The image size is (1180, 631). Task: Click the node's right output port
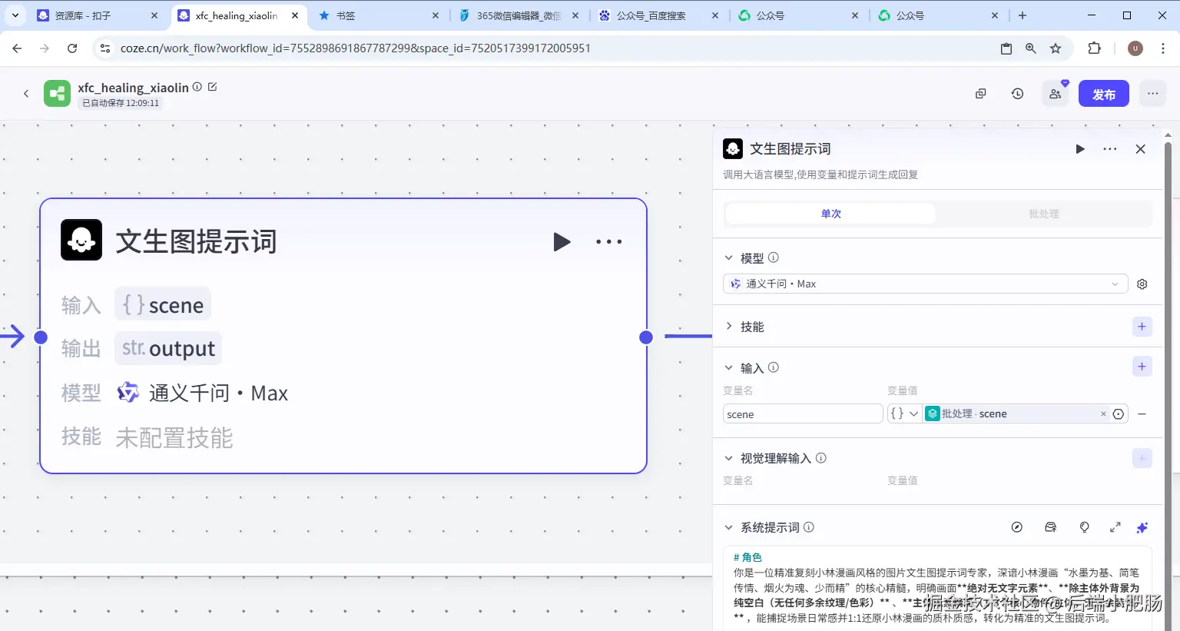pyautogui.click(x=646, y=337)
